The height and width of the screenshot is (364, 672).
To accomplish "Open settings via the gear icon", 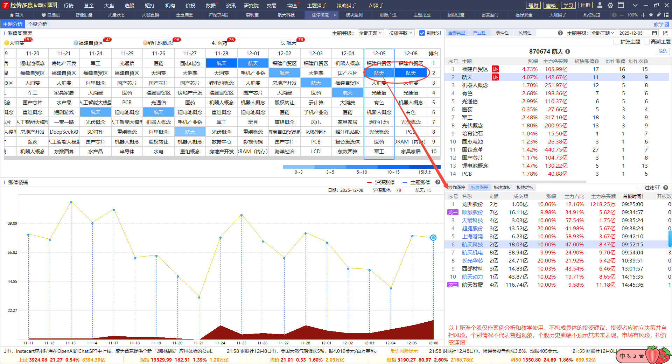I will click(610, 5).
